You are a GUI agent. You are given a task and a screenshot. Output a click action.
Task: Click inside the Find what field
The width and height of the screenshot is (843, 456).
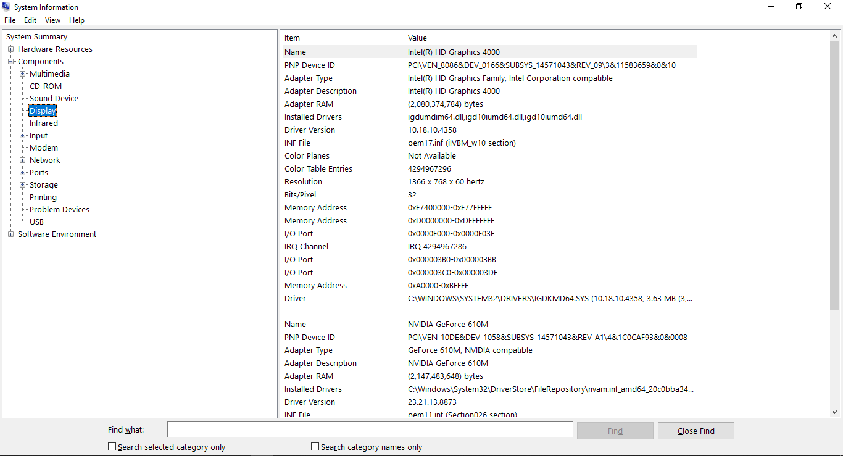(369, 429)
